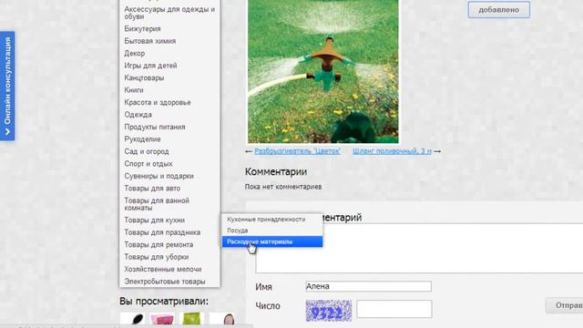Click the captcha image 9322
This screenshot has width=583, height=328.
pyautogui.click(x=329, y=311)
